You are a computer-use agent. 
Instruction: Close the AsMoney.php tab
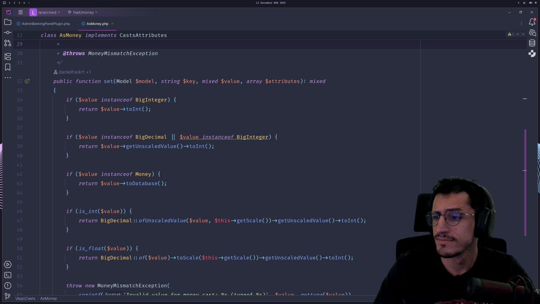112,23
